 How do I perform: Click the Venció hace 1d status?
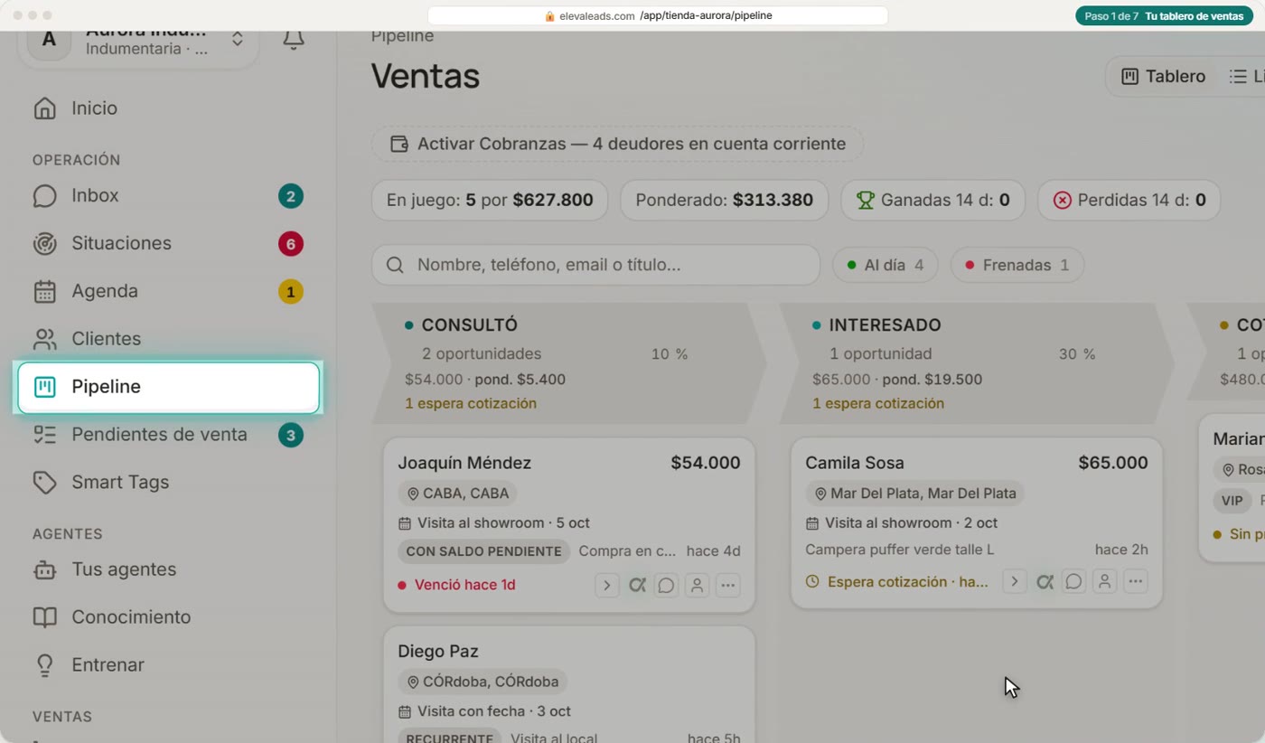456,586
